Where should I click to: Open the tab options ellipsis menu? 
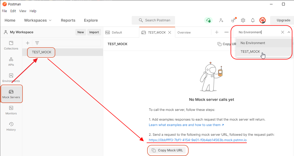click(x=227, y=32)
